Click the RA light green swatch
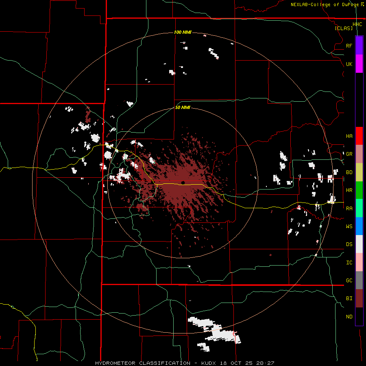This screenshot has width=366, height=366. 359,208
